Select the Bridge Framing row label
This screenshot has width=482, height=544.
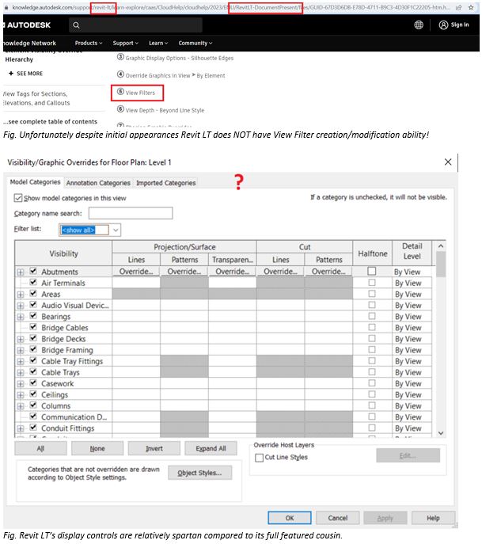pos(67,350)
